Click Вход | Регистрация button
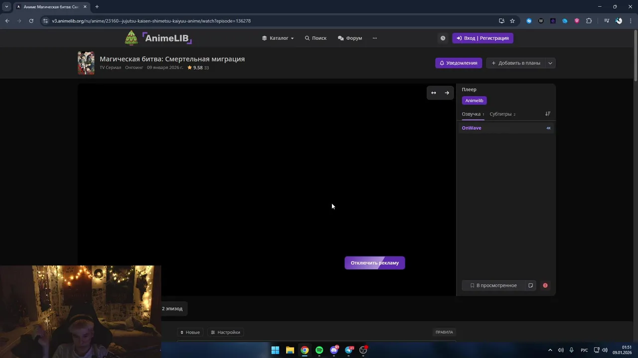Viewport: 638px width, 358px height. (482, 38)
